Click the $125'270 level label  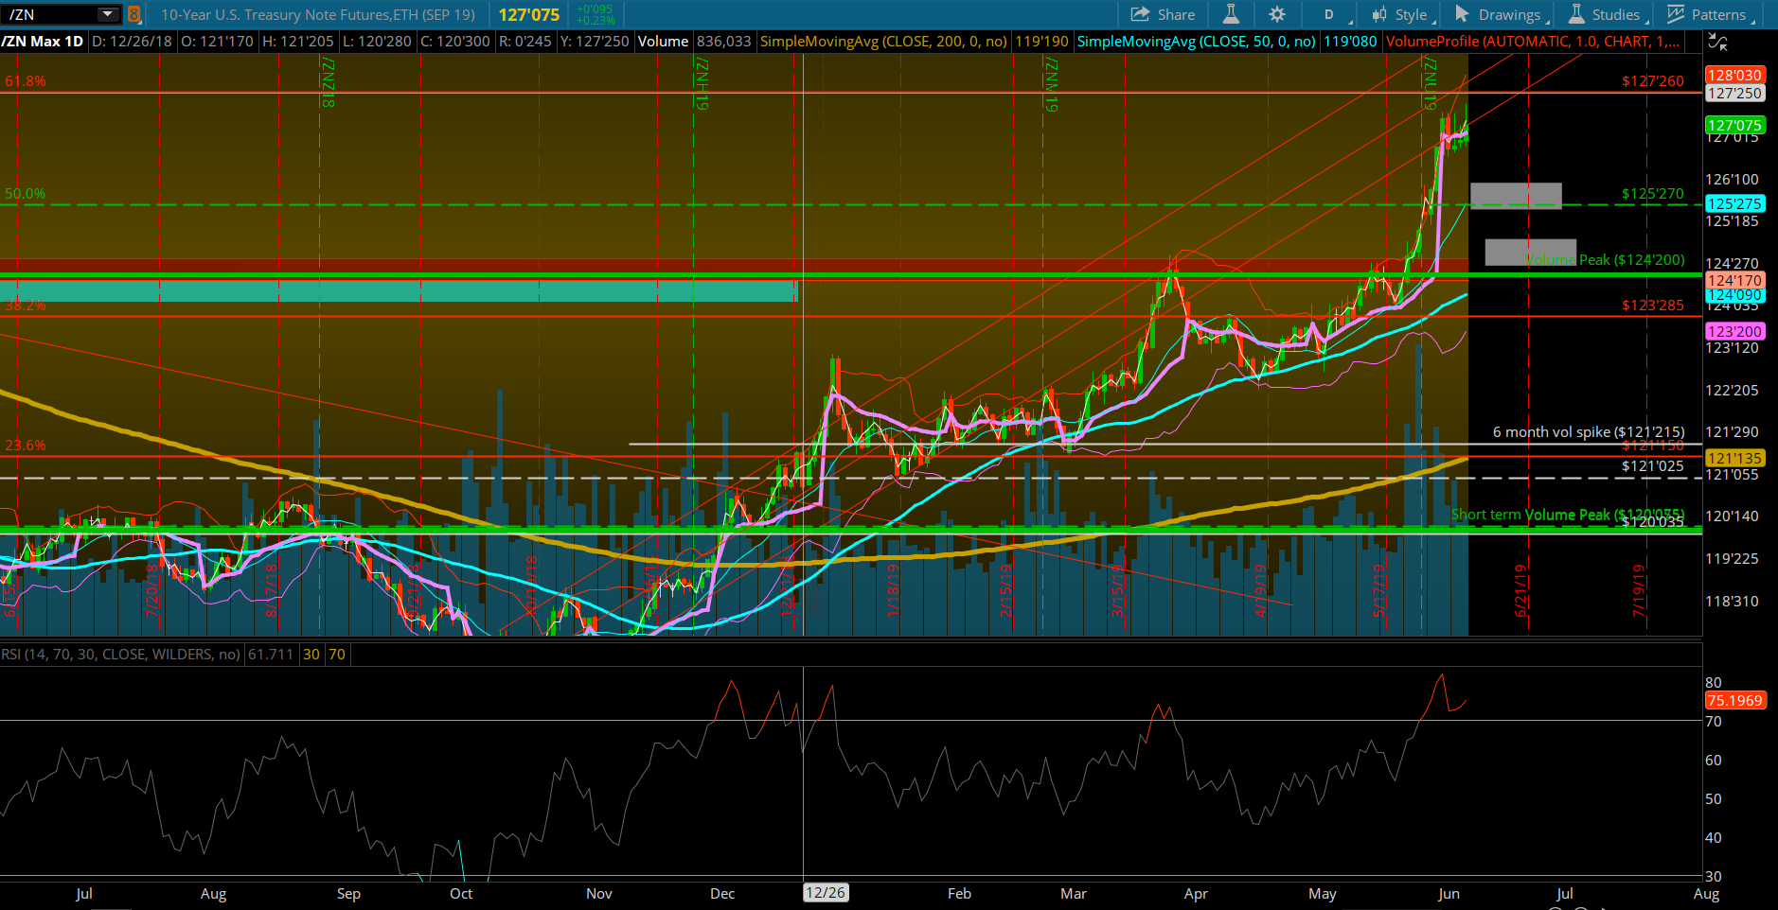coord(1653,194)
